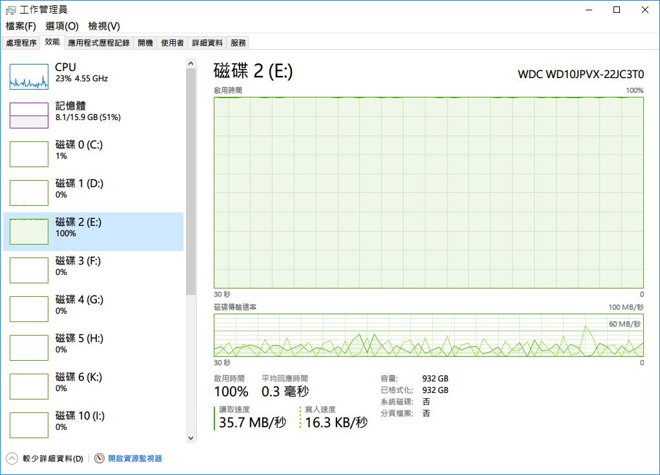This screenshot has width=660, height=475.
Task: Select the 效能 tab
Action: pyautogui.click(x=52, y=42)
